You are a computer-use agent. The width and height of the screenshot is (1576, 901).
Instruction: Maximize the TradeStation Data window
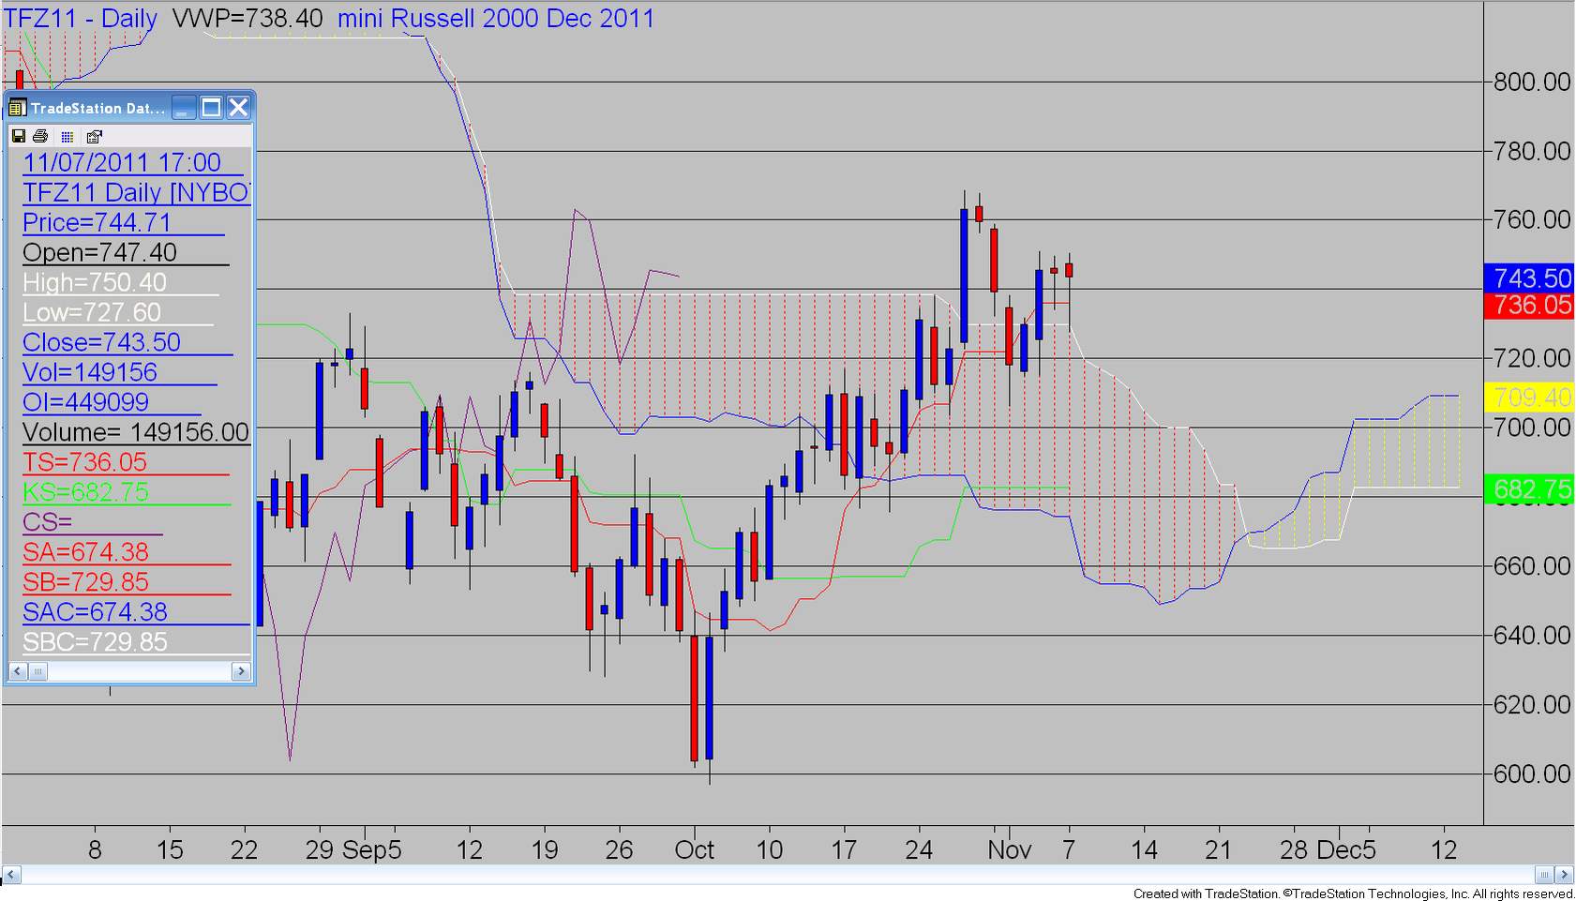(x=212, y=108)
